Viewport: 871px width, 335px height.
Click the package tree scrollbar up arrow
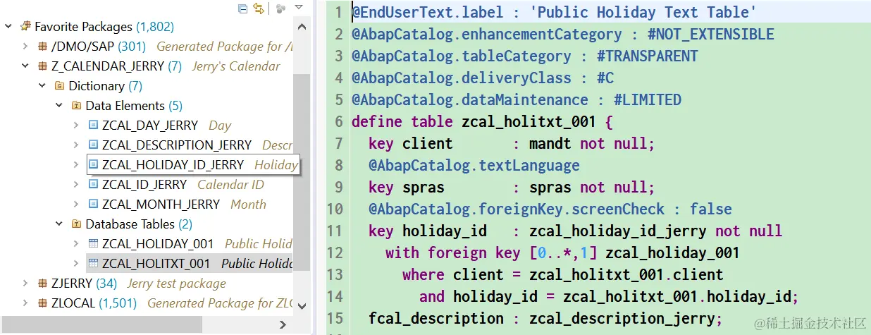pos(302,25)
